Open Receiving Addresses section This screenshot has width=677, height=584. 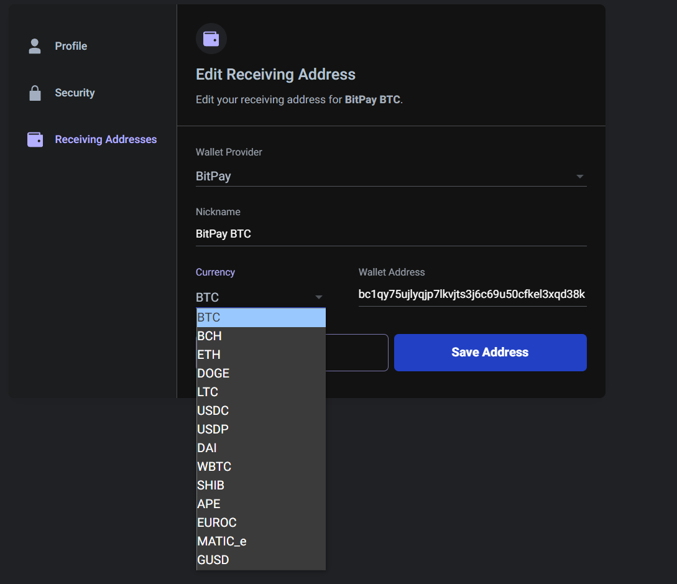pyautogui.click(x=106, y=139)
